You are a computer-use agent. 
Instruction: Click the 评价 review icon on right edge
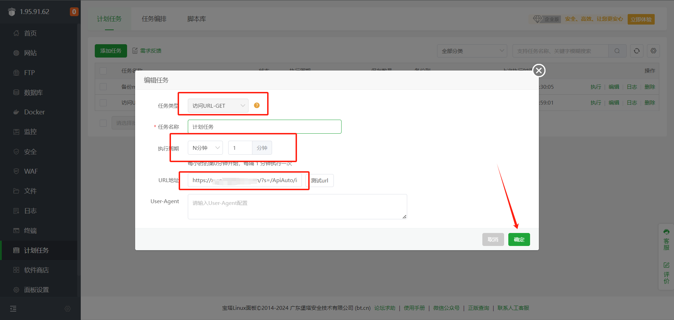[x=666, y=265]
